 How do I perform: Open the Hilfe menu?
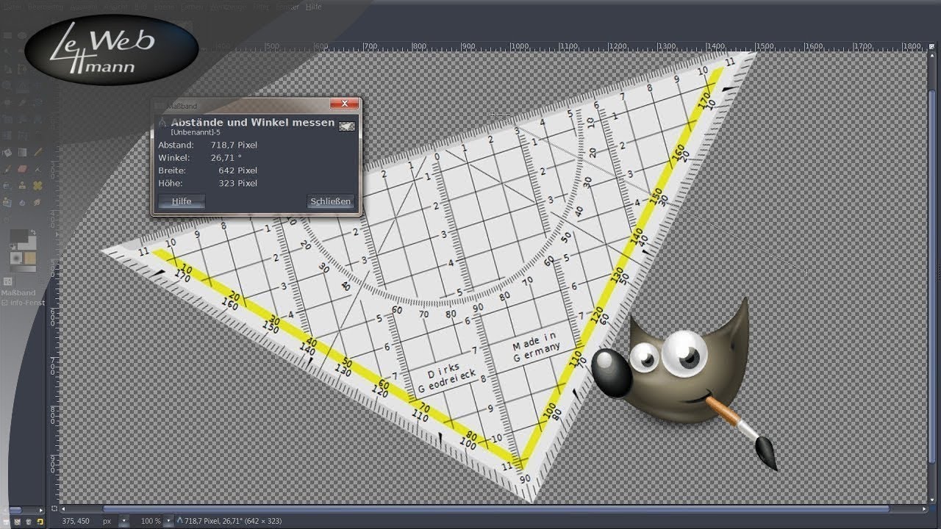coord(314,7)
